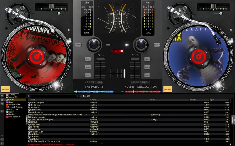
Task: Decrease browser font size
Action: (2, 144)
